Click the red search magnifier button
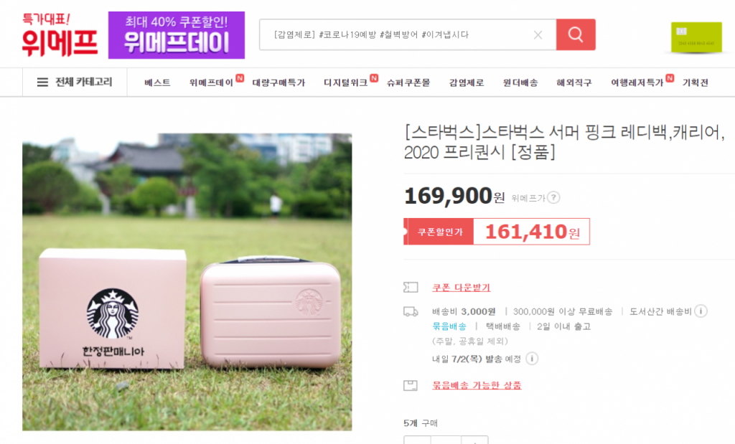Viewport: 735px width, 444px height. [576, 34]
